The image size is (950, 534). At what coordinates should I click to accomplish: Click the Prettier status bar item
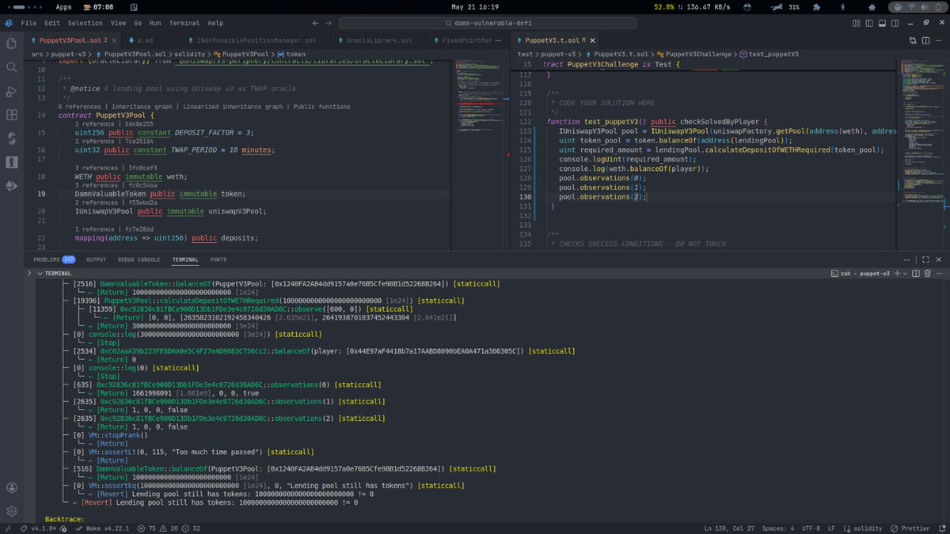909,528
